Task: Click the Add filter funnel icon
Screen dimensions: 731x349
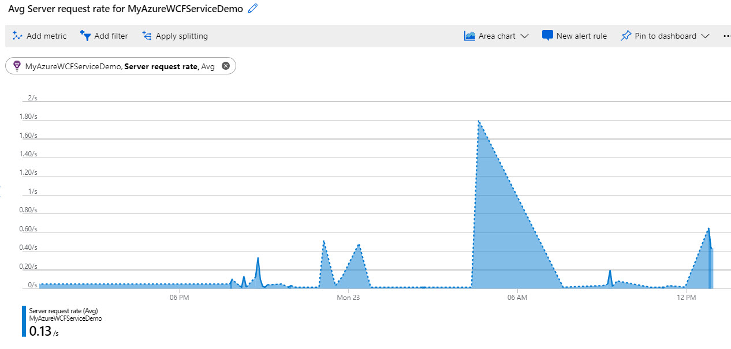Action: tap(85, 36)
